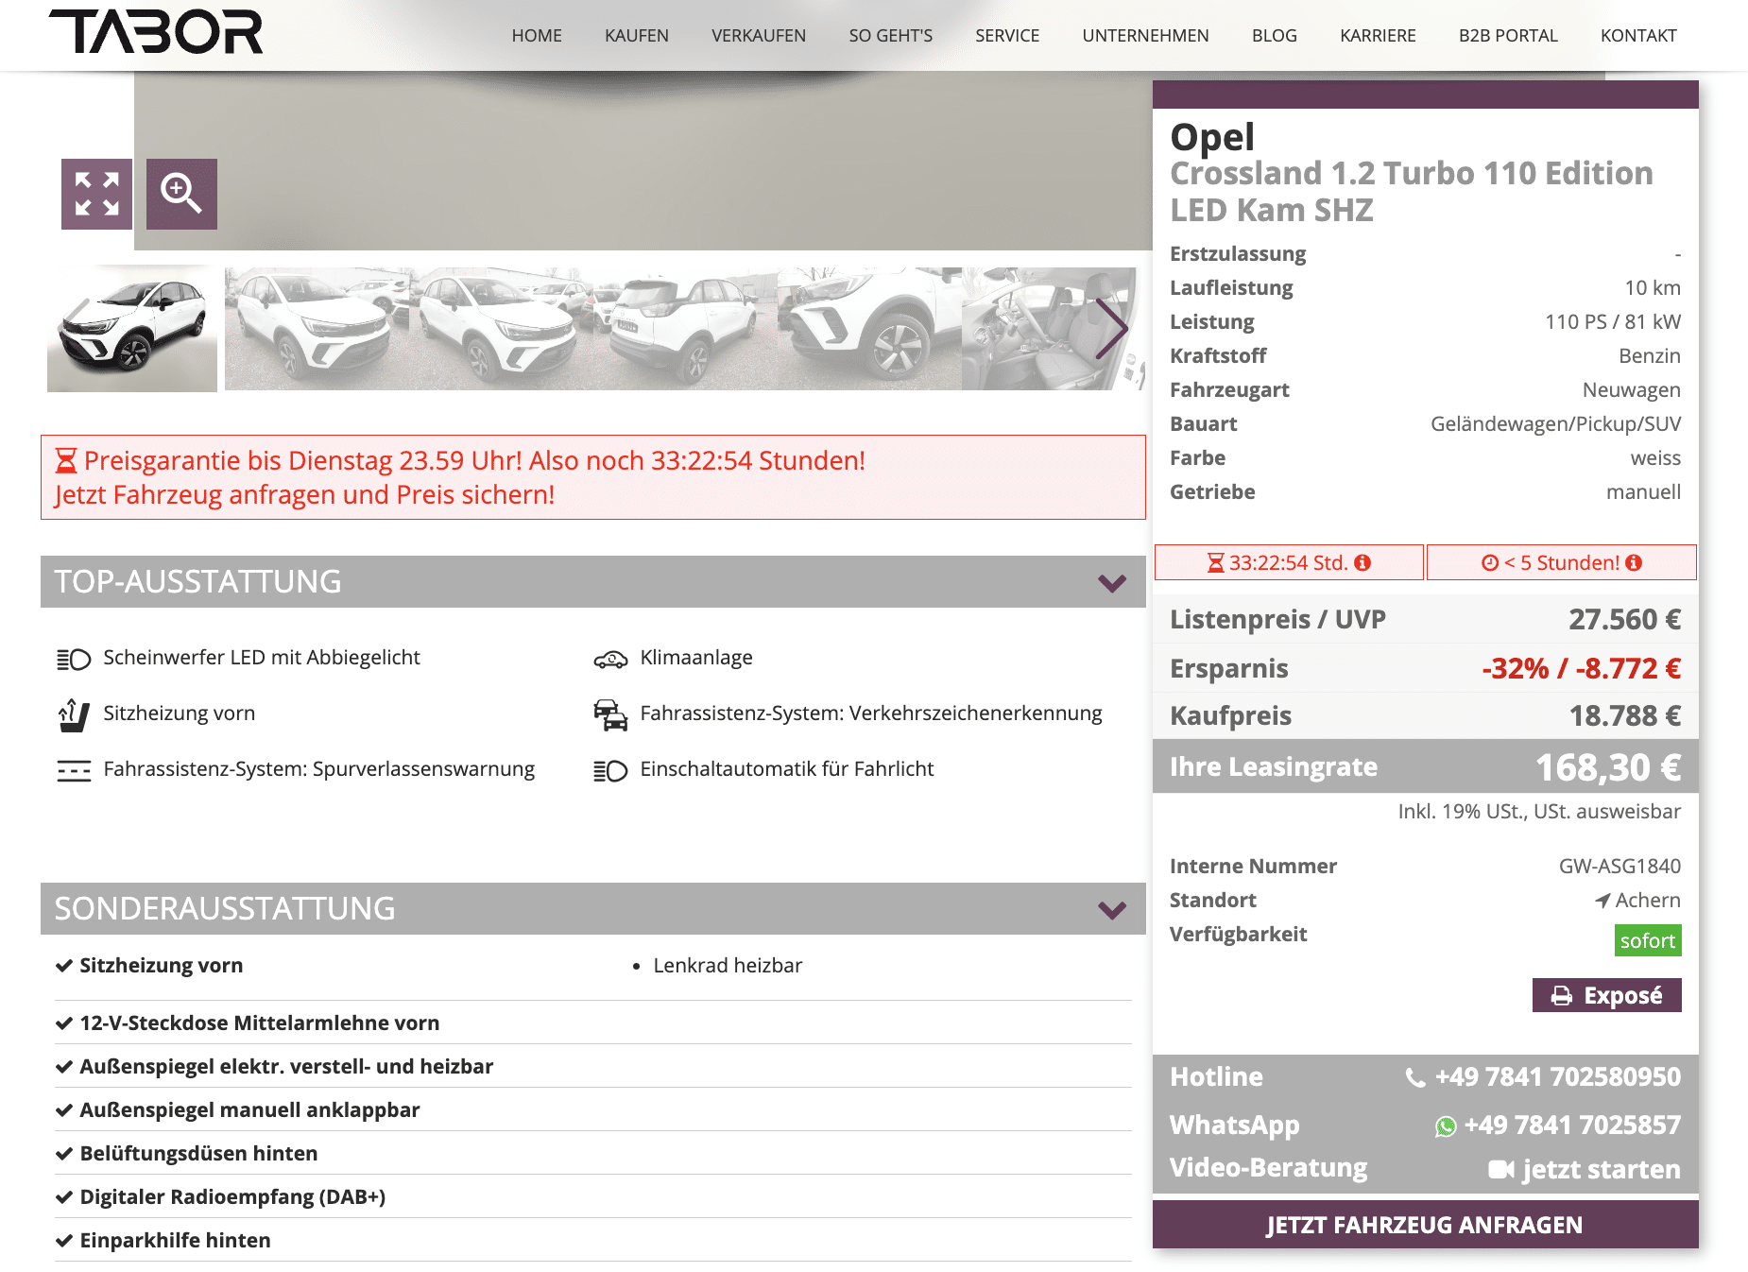Call hotline +49 7841 702580950
This screenshot has width=1748, height=1272.
click(1557, 1077)
